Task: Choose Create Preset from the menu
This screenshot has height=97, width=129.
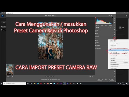Action: (x=118, y=50)
